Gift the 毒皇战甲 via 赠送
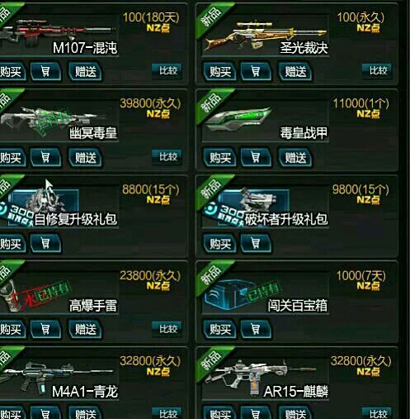 [x=295, y=158]
